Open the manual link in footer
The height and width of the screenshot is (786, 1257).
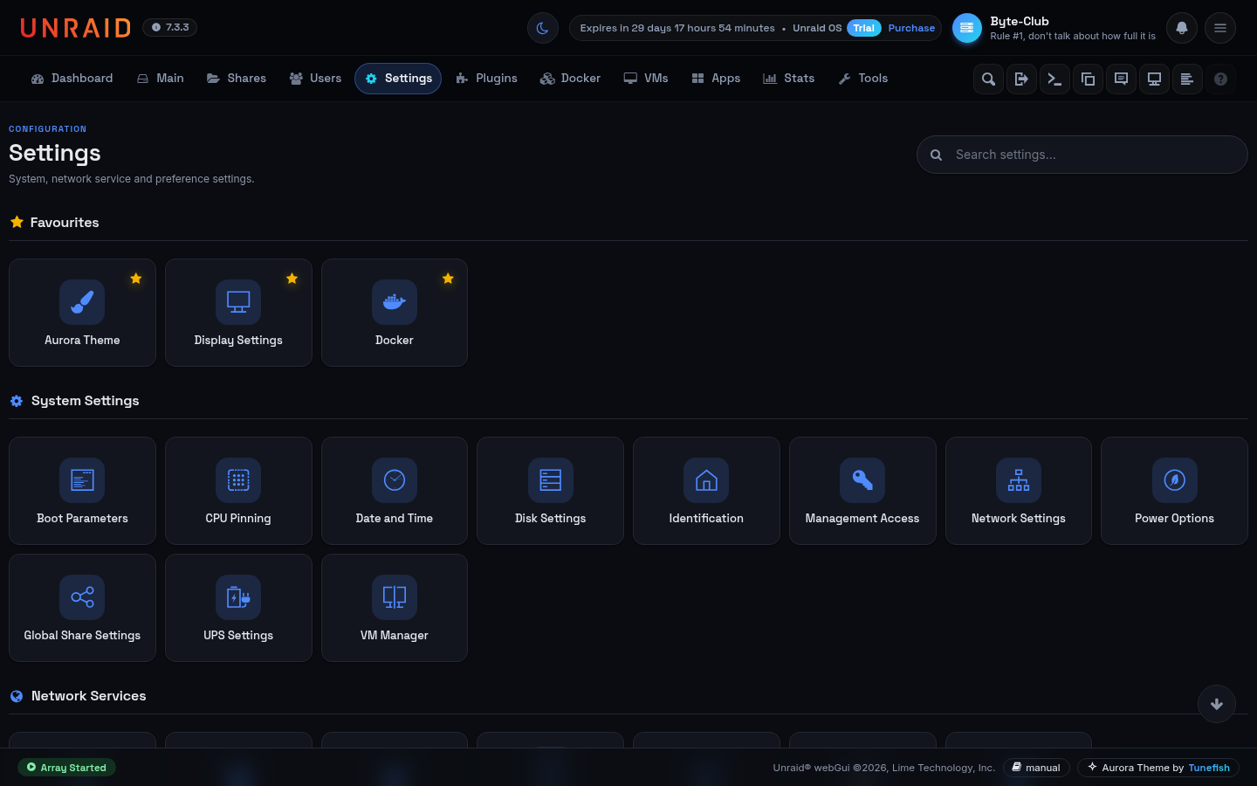[x=1036, y=768]
